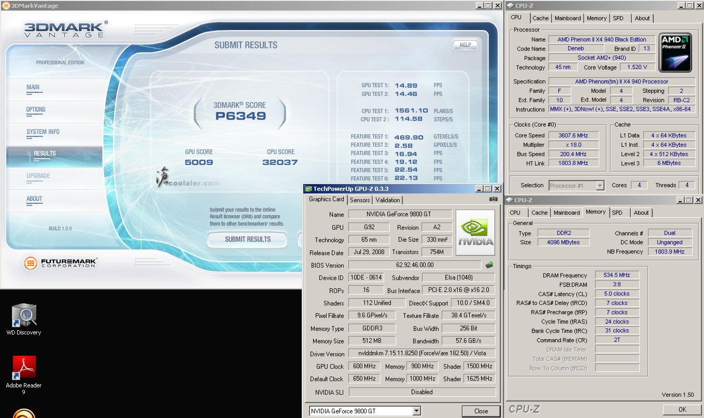This screenshot has height=418, width=704.
Task: Click the OK button in CPU-Z
Action: 682,409
